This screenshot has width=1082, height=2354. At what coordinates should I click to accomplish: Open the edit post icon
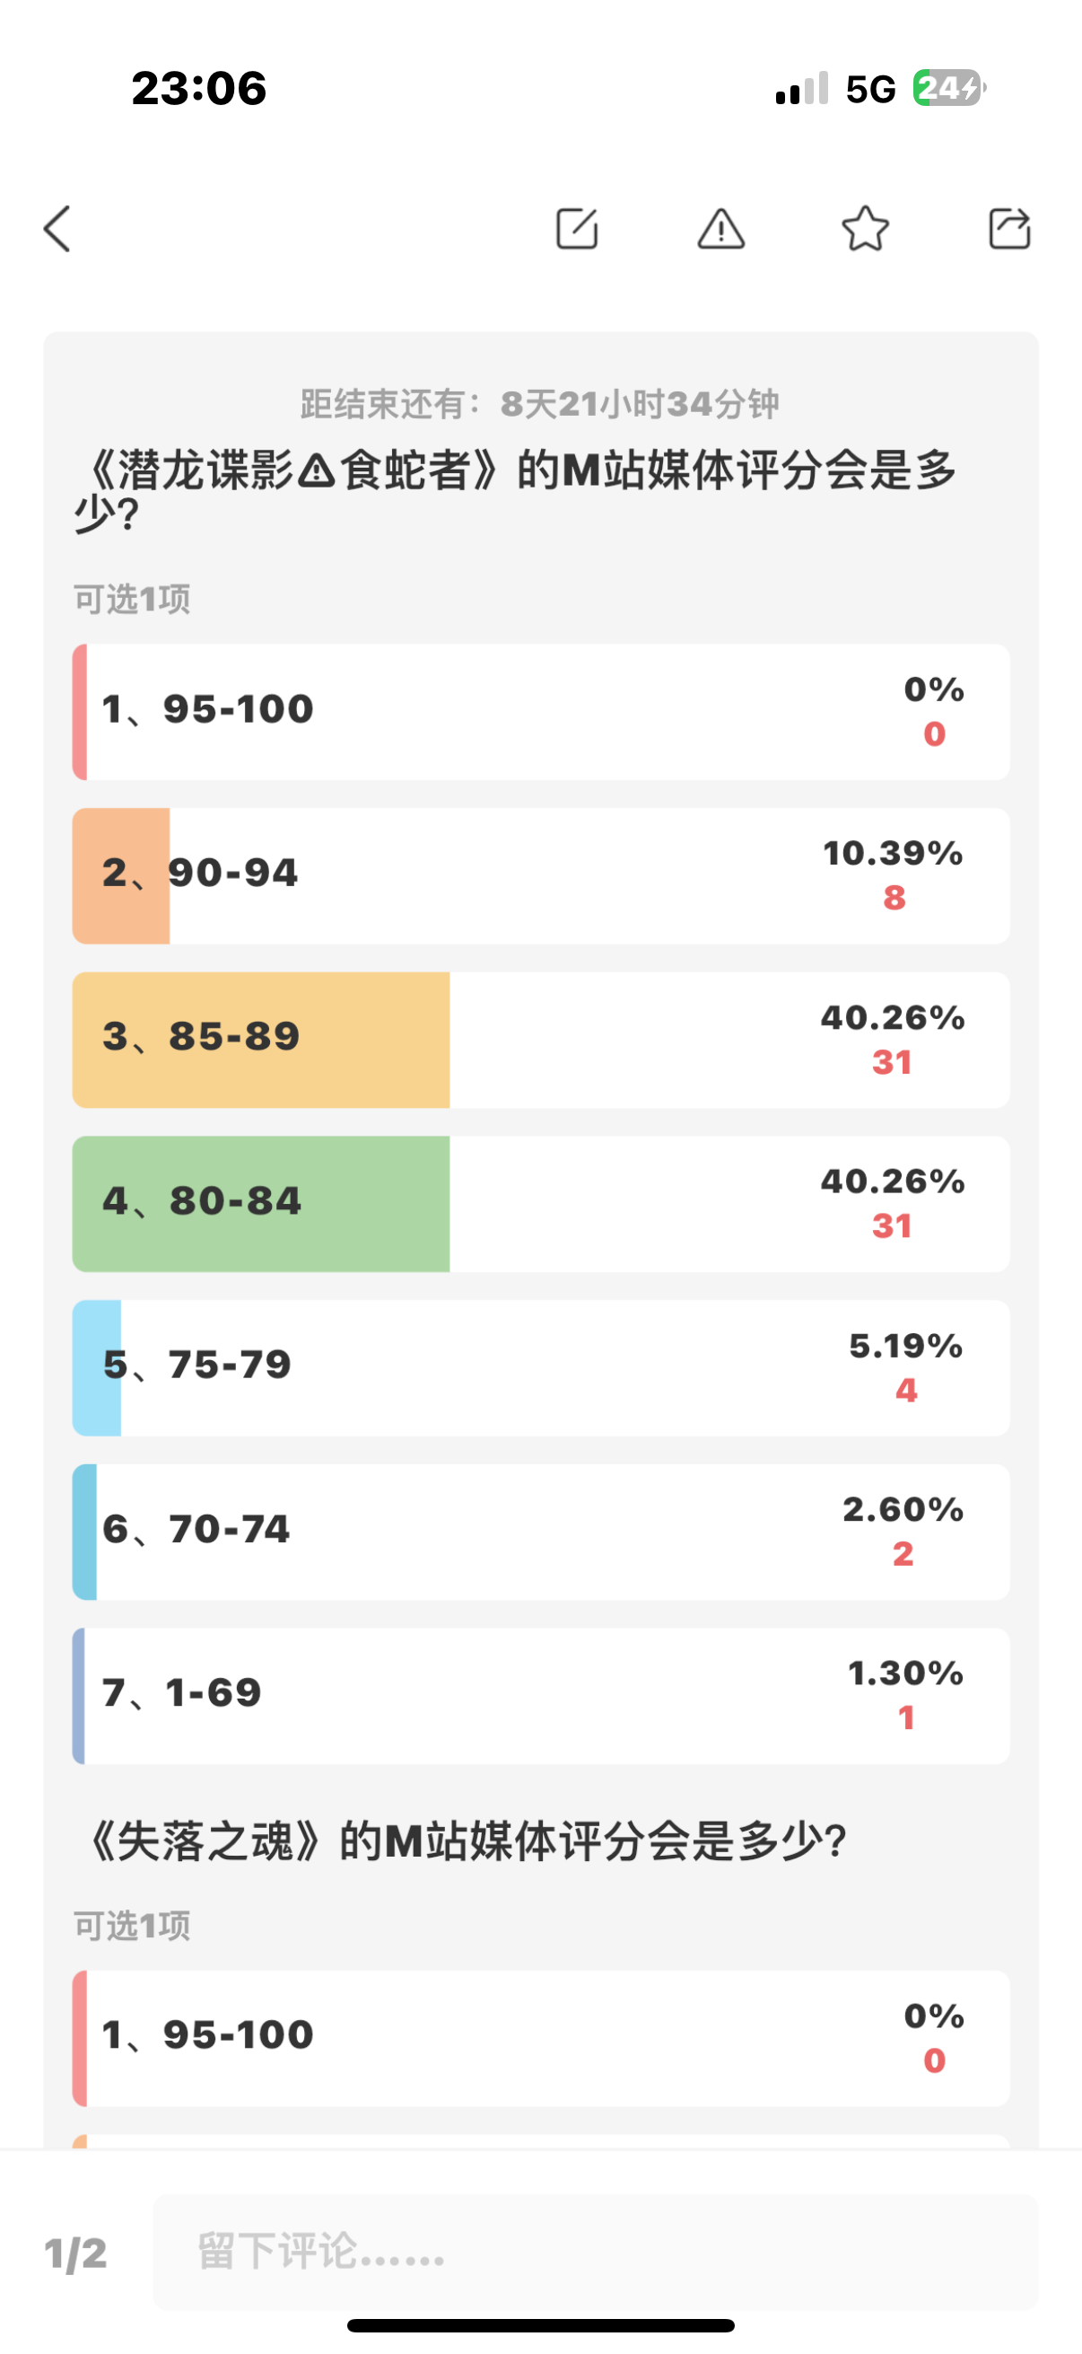pos(577,228)
